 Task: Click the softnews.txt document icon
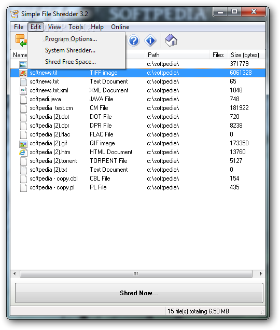pos(23,82)
